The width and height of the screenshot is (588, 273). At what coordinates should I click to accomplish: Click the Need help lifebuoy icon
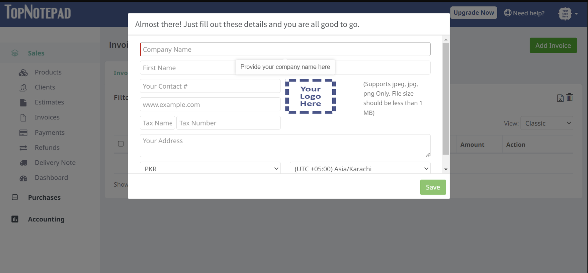508,13
